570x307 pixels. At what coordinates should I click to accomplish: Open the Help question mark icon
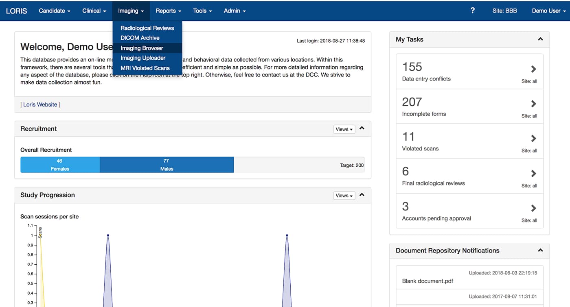pyautogui.click(x=472, y=11)
